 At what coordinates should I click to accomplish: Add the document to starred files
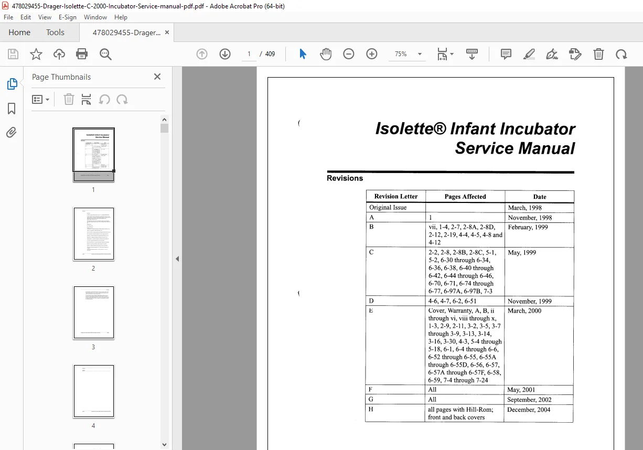36,54
